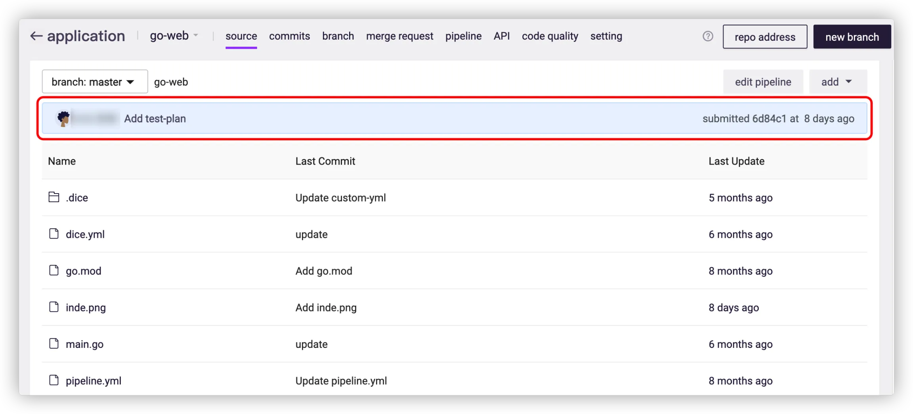
Task: Click the go-web breadcrumb path
Action: point(171,82)
